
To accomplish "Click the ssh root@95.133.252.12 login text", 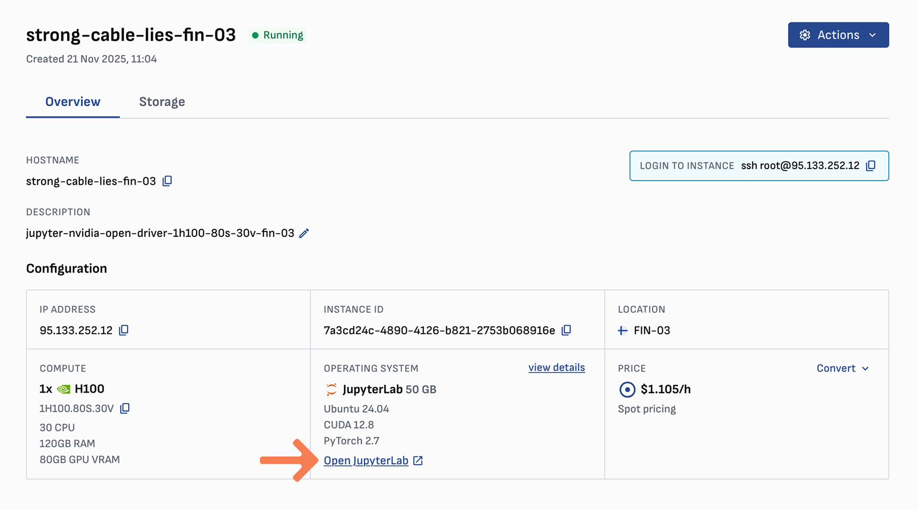I will 800,166.
